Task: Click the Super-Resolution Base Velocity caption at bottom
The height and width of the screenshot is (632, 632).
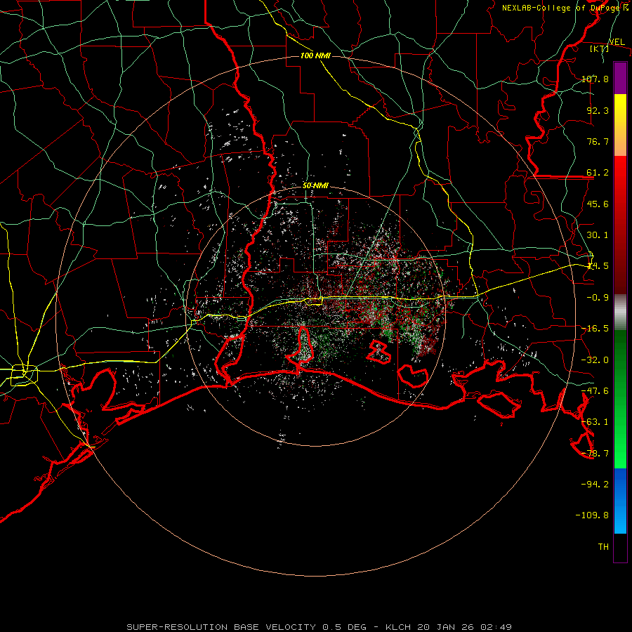Action: (x=320, y=627)
